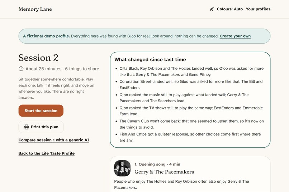Image resolution: width=289 pixels, height=192 pixels.
Task: Click the Memory Lane logo
Action: 35,9
